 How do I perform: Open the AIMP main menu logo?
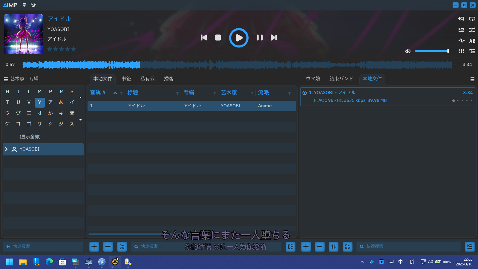point(10,5)
